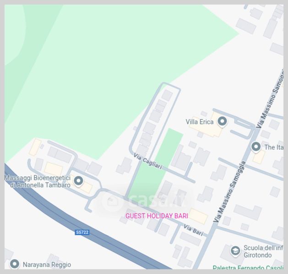Screen dimensions: 288x274
Task: Click the Villa Erica text label
Action: click(200, 122)
